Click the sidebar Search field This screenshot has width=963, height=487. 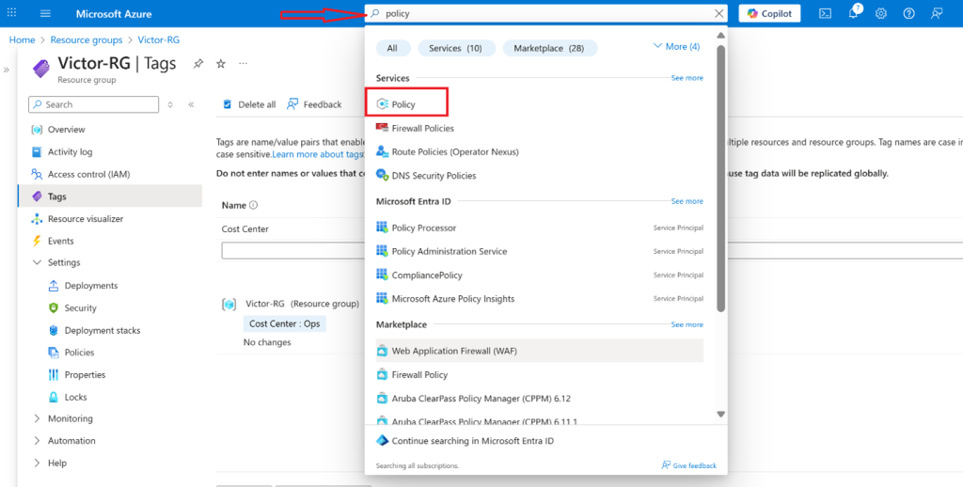tap(93, 104)
